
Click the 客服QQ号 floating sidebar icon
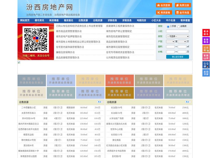pyautogui.click(x=206, y=57)
